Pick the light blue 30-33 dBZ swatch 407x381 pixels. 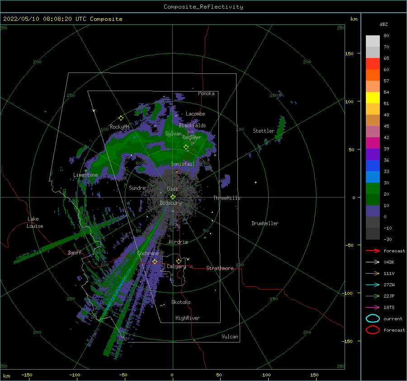(373, 177)
